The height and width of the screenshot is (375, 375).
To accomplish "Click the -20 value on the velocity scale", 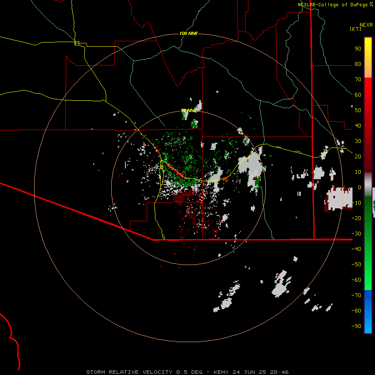I will pos(356,218).
